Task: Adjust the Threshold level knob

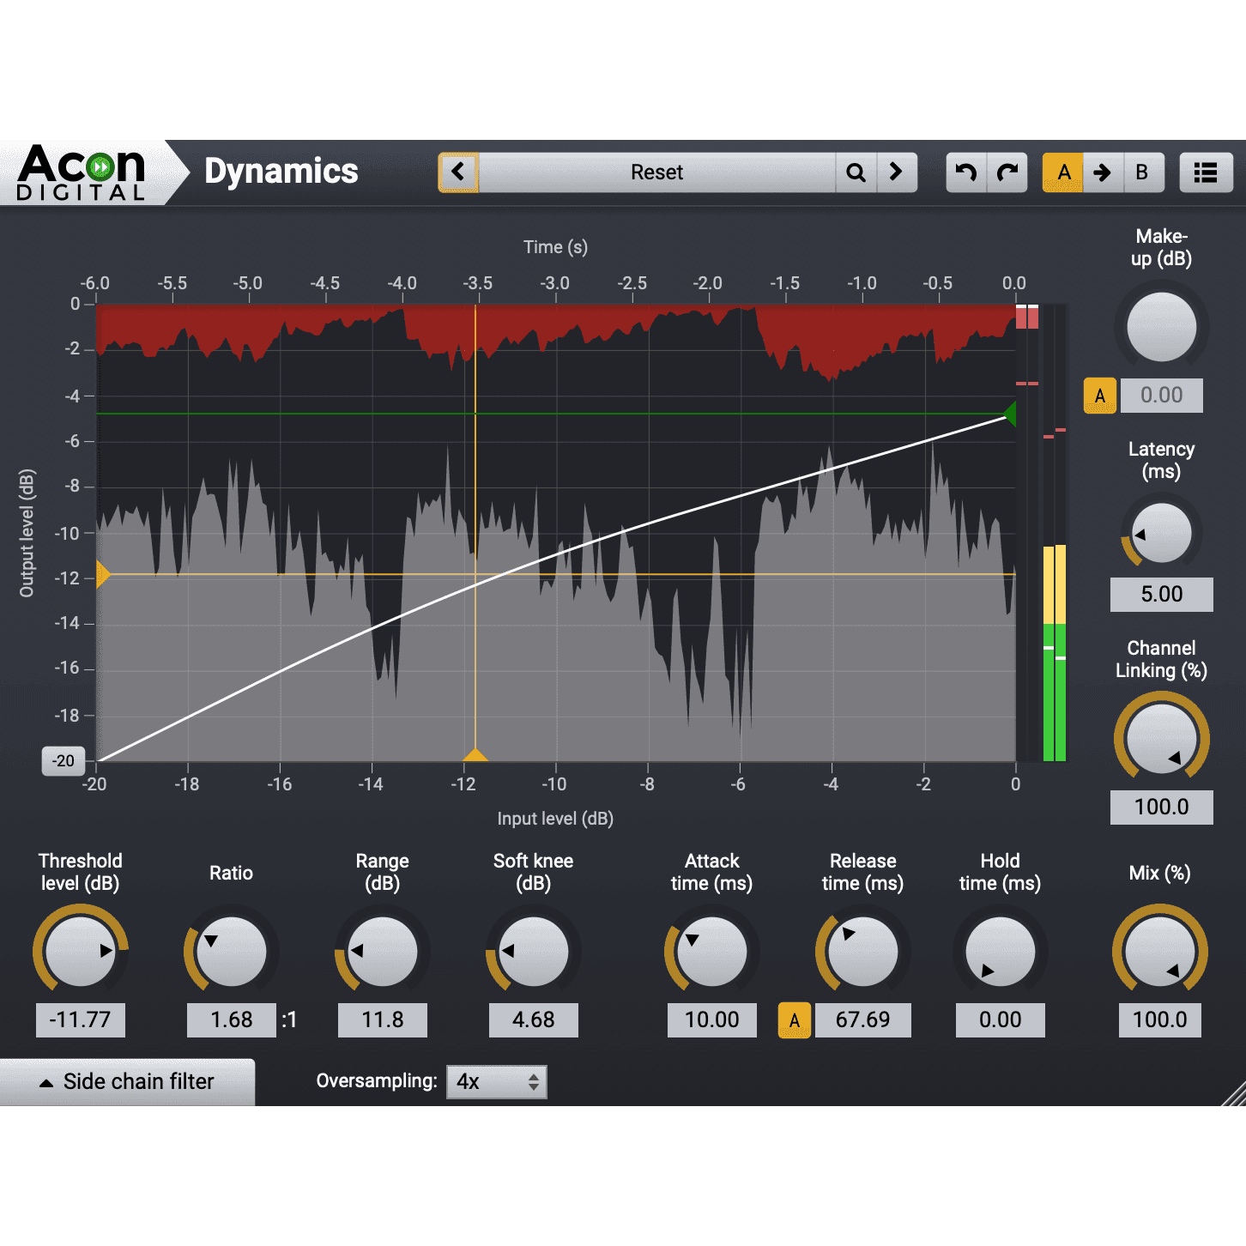Action: (82, 953)
